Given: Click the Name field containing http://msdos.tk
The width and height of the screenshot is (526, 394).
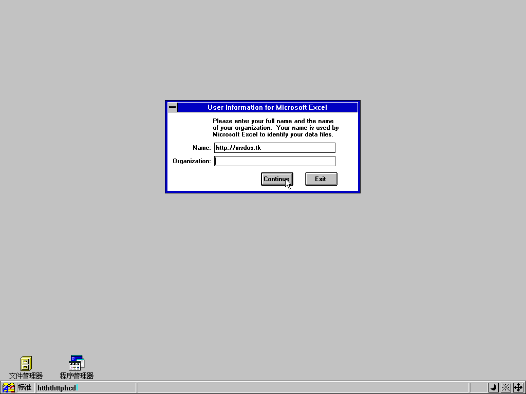Looking at the screenshot, I should [x=274, y=148].
